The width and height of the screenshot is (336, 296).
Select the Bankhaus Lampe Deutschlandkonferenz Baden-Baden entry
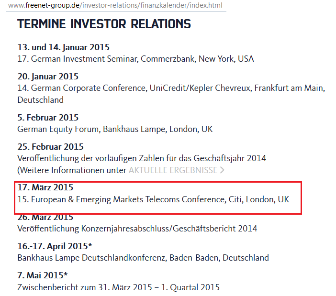143,258
